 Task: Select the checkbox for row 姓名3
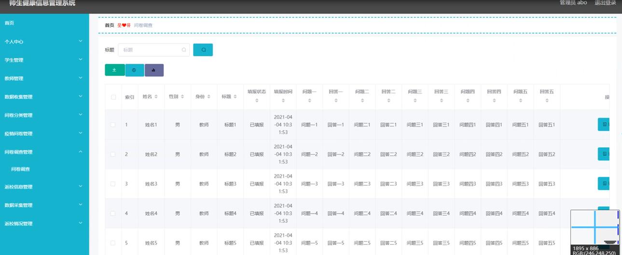click(113, 184)
